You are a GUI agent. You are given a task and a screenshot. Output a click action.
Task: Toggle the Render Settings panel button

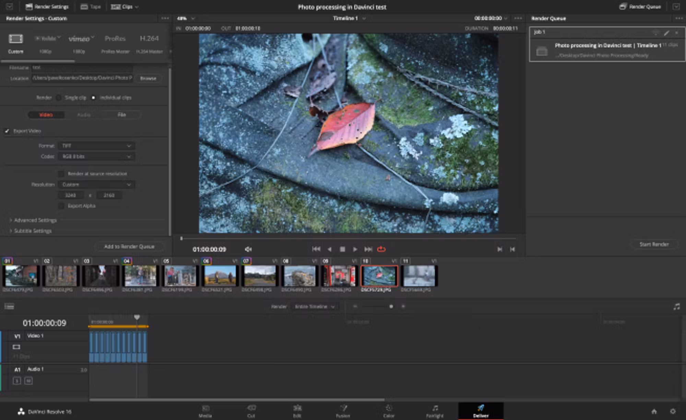(x=47, y=7)
